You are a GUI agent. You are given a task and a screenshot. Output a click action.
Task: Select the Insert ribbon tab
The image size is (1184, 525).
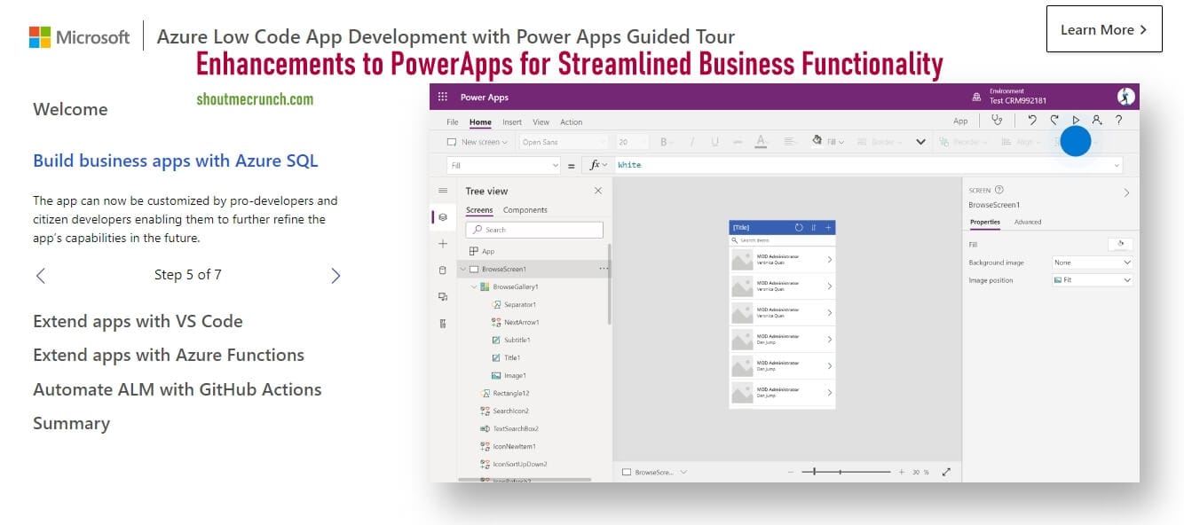click(x=512, y=122)
